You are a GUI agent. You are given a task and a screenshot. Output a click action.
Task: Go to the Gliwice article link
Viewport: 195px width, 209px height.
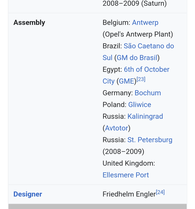click(140, 105)
